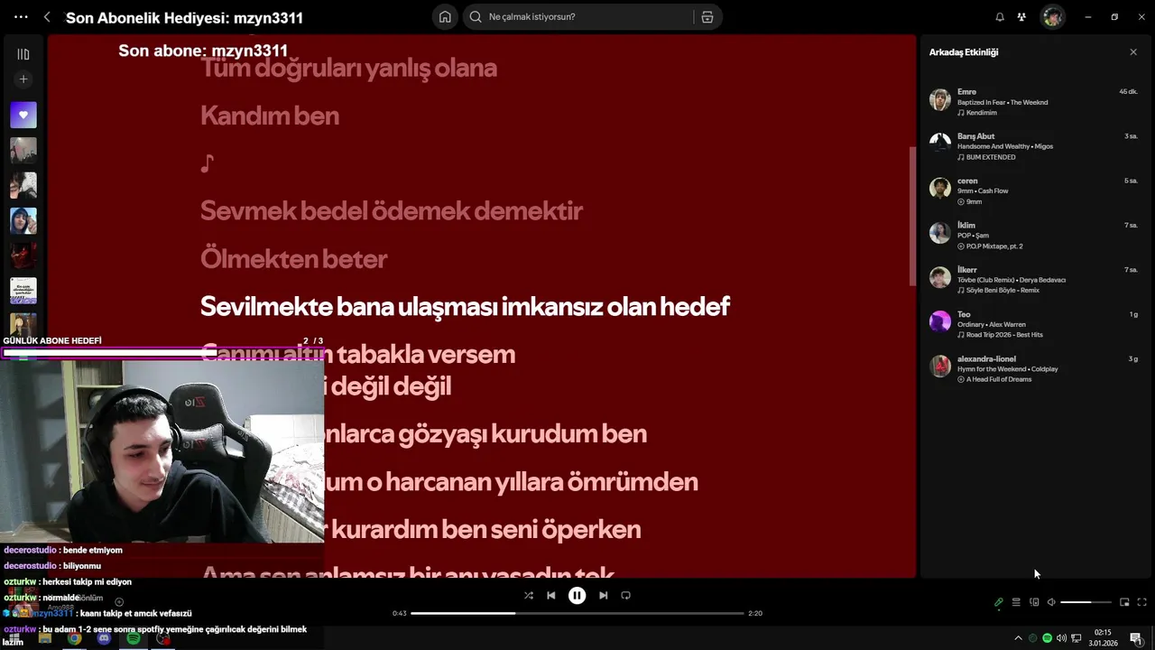
Task: Open Connect to a device picker
Action: click(x=1034, y=602)
